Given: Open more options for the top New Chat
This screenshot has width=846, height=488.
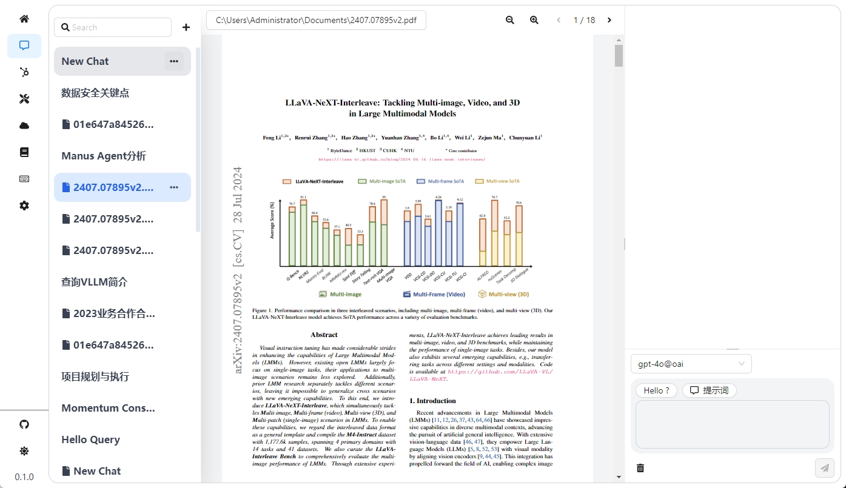Looking at the screenshot, I should click(174, 61).
